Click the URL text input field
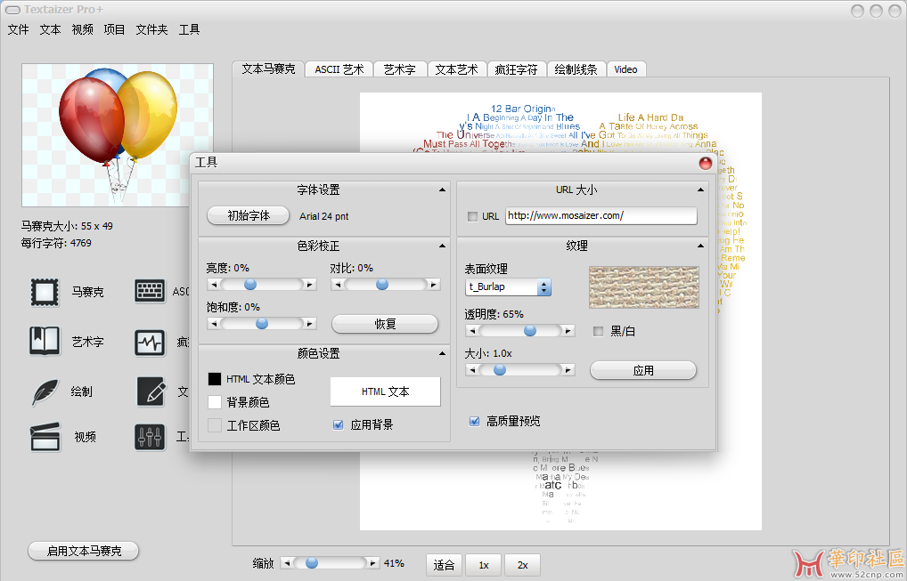 click(601, 216)
